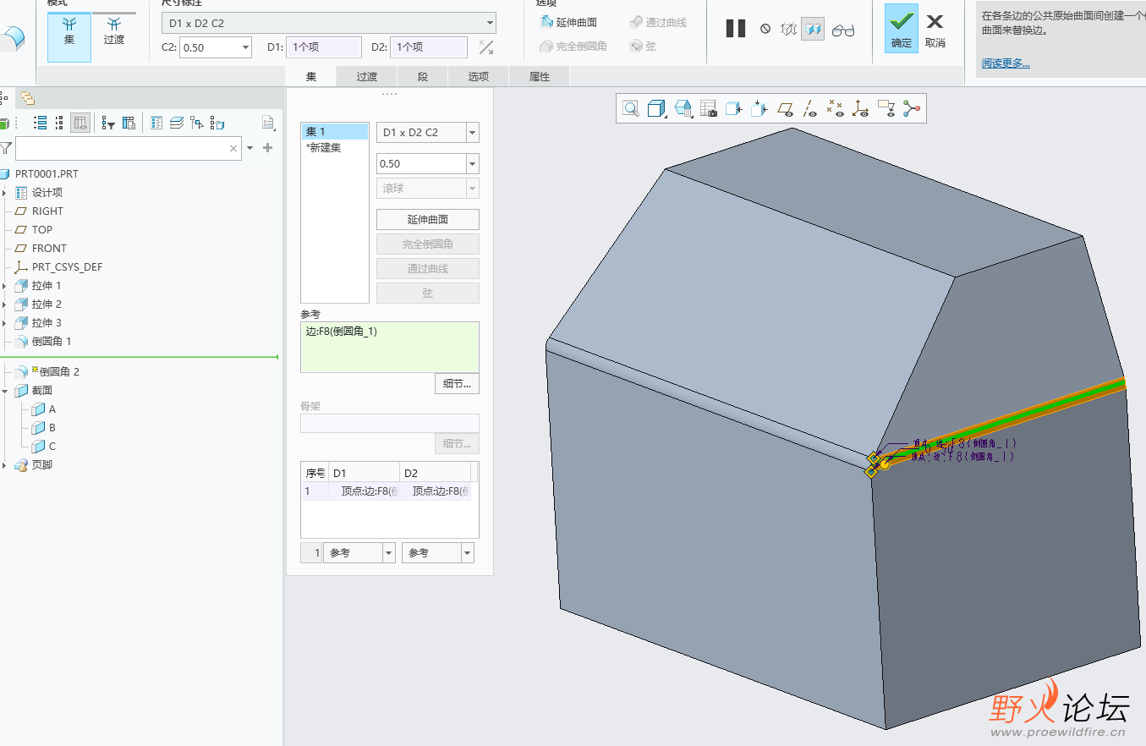Open the panel 0.50 value dropdown
This screenshot has height=746, width=1146.
click(473, 163)
